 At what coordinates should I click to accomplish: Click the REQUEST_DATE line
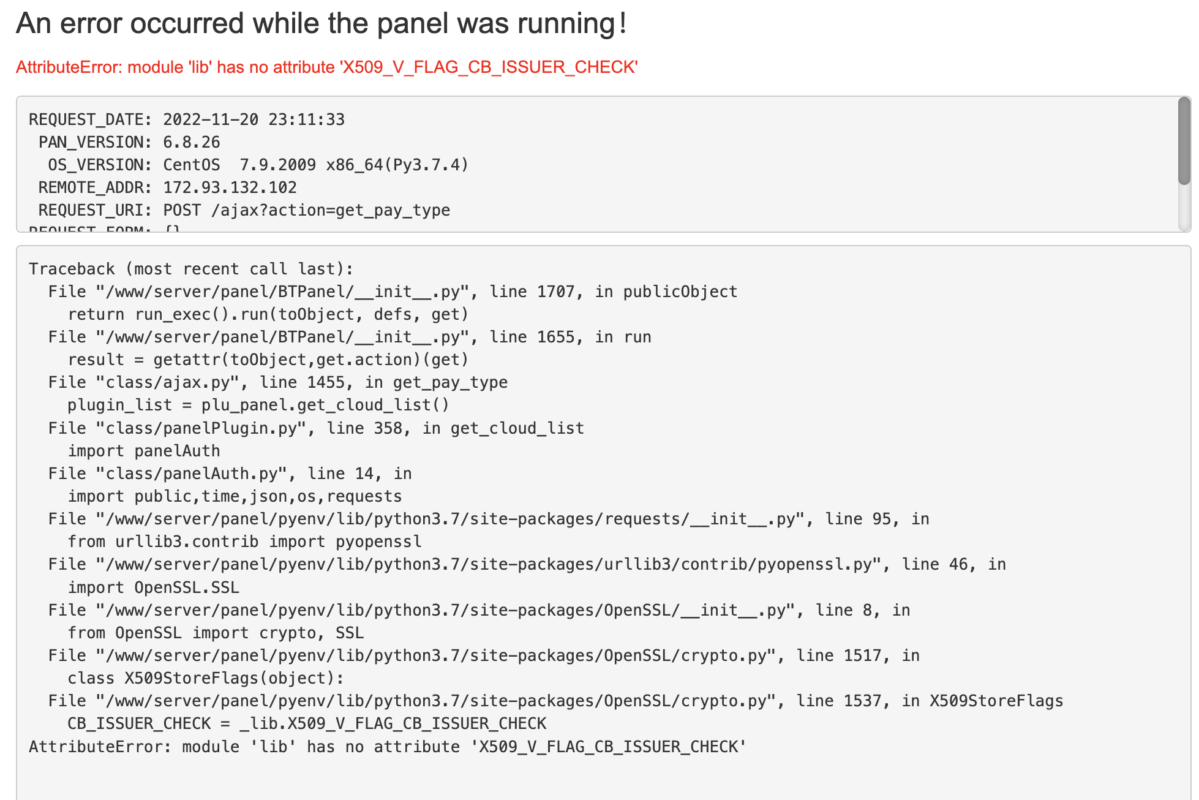click(187, 119)
